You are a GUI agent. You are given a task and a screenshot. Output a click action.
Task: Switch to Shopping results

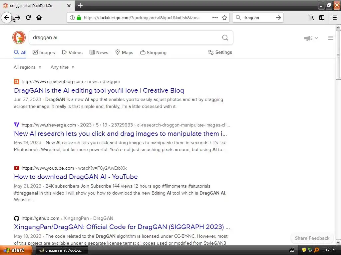click(153, 52)
